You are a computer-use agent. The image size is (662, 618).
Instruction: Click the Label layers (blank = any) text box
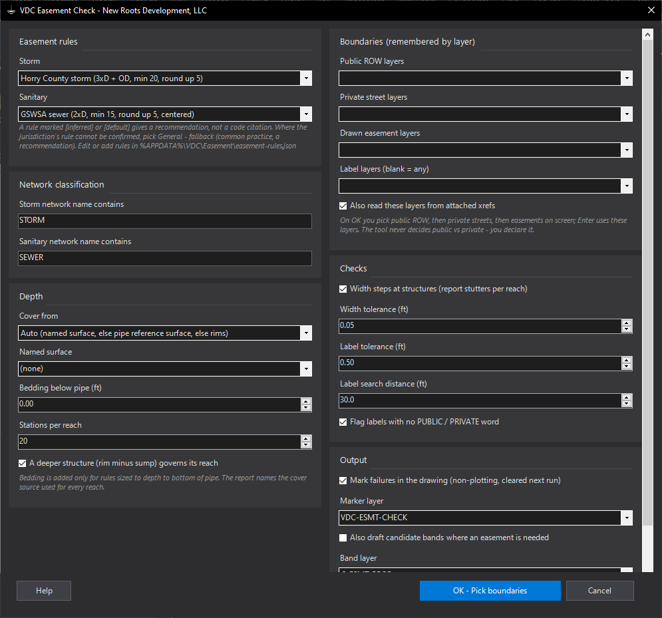pos(480,186)
